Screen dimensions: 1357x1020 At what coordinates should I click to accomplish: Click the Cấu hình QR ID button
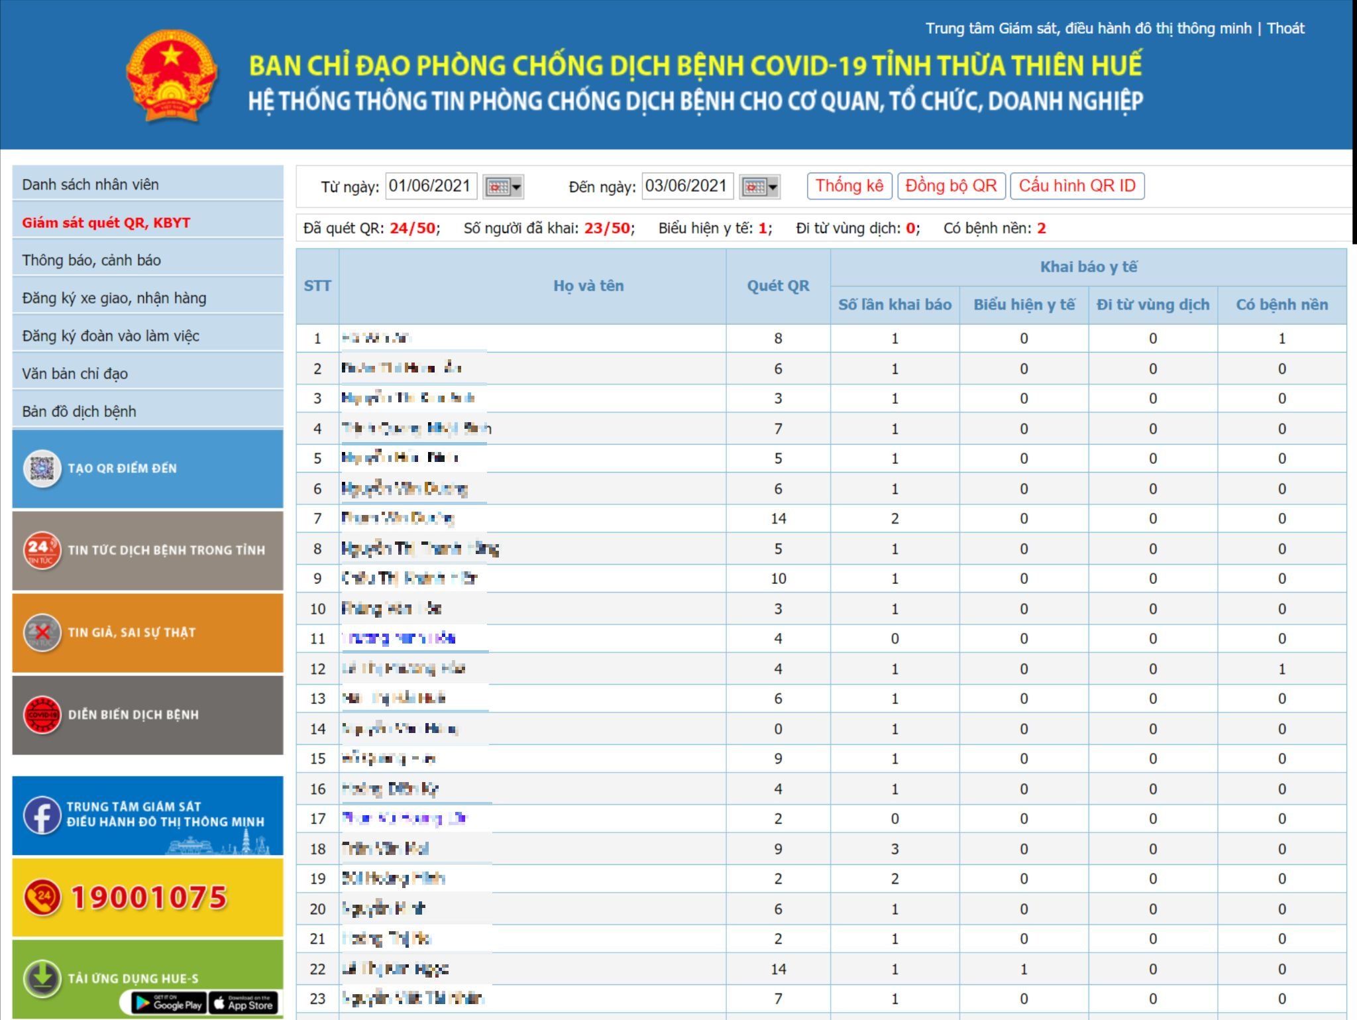point(1077,186)
